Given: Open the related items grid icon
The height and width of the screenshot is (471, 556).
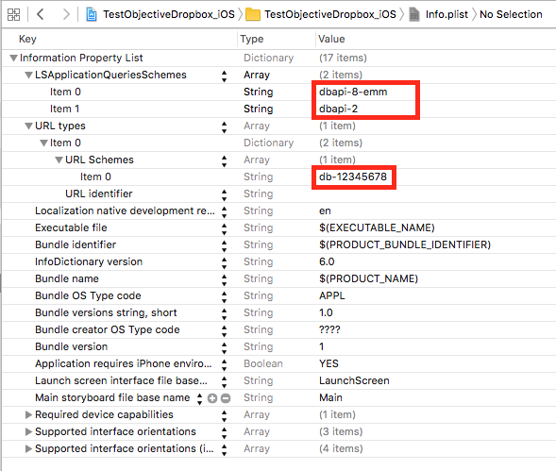Looking at the screenshot, I should (13, 14).
